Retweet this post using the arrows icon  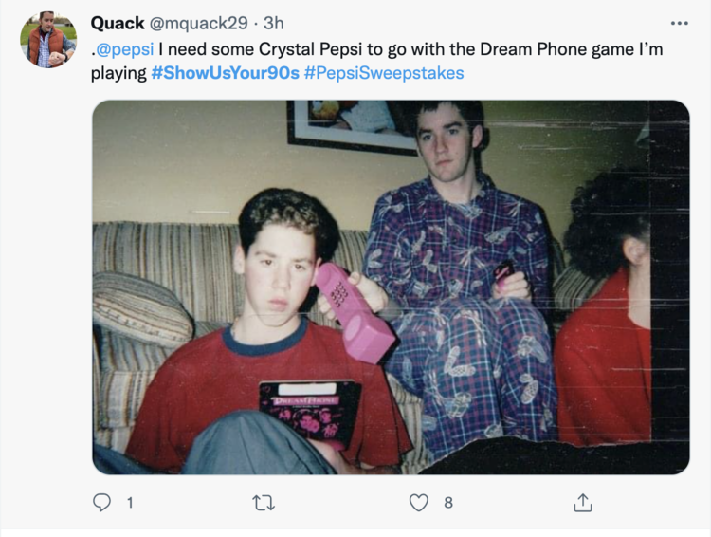point(264,503)
